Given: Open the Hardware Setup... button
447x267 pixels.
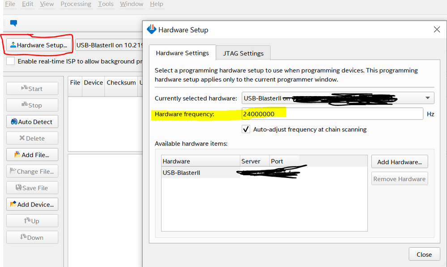Looking at the screenshot, I should tap(39, 45).
